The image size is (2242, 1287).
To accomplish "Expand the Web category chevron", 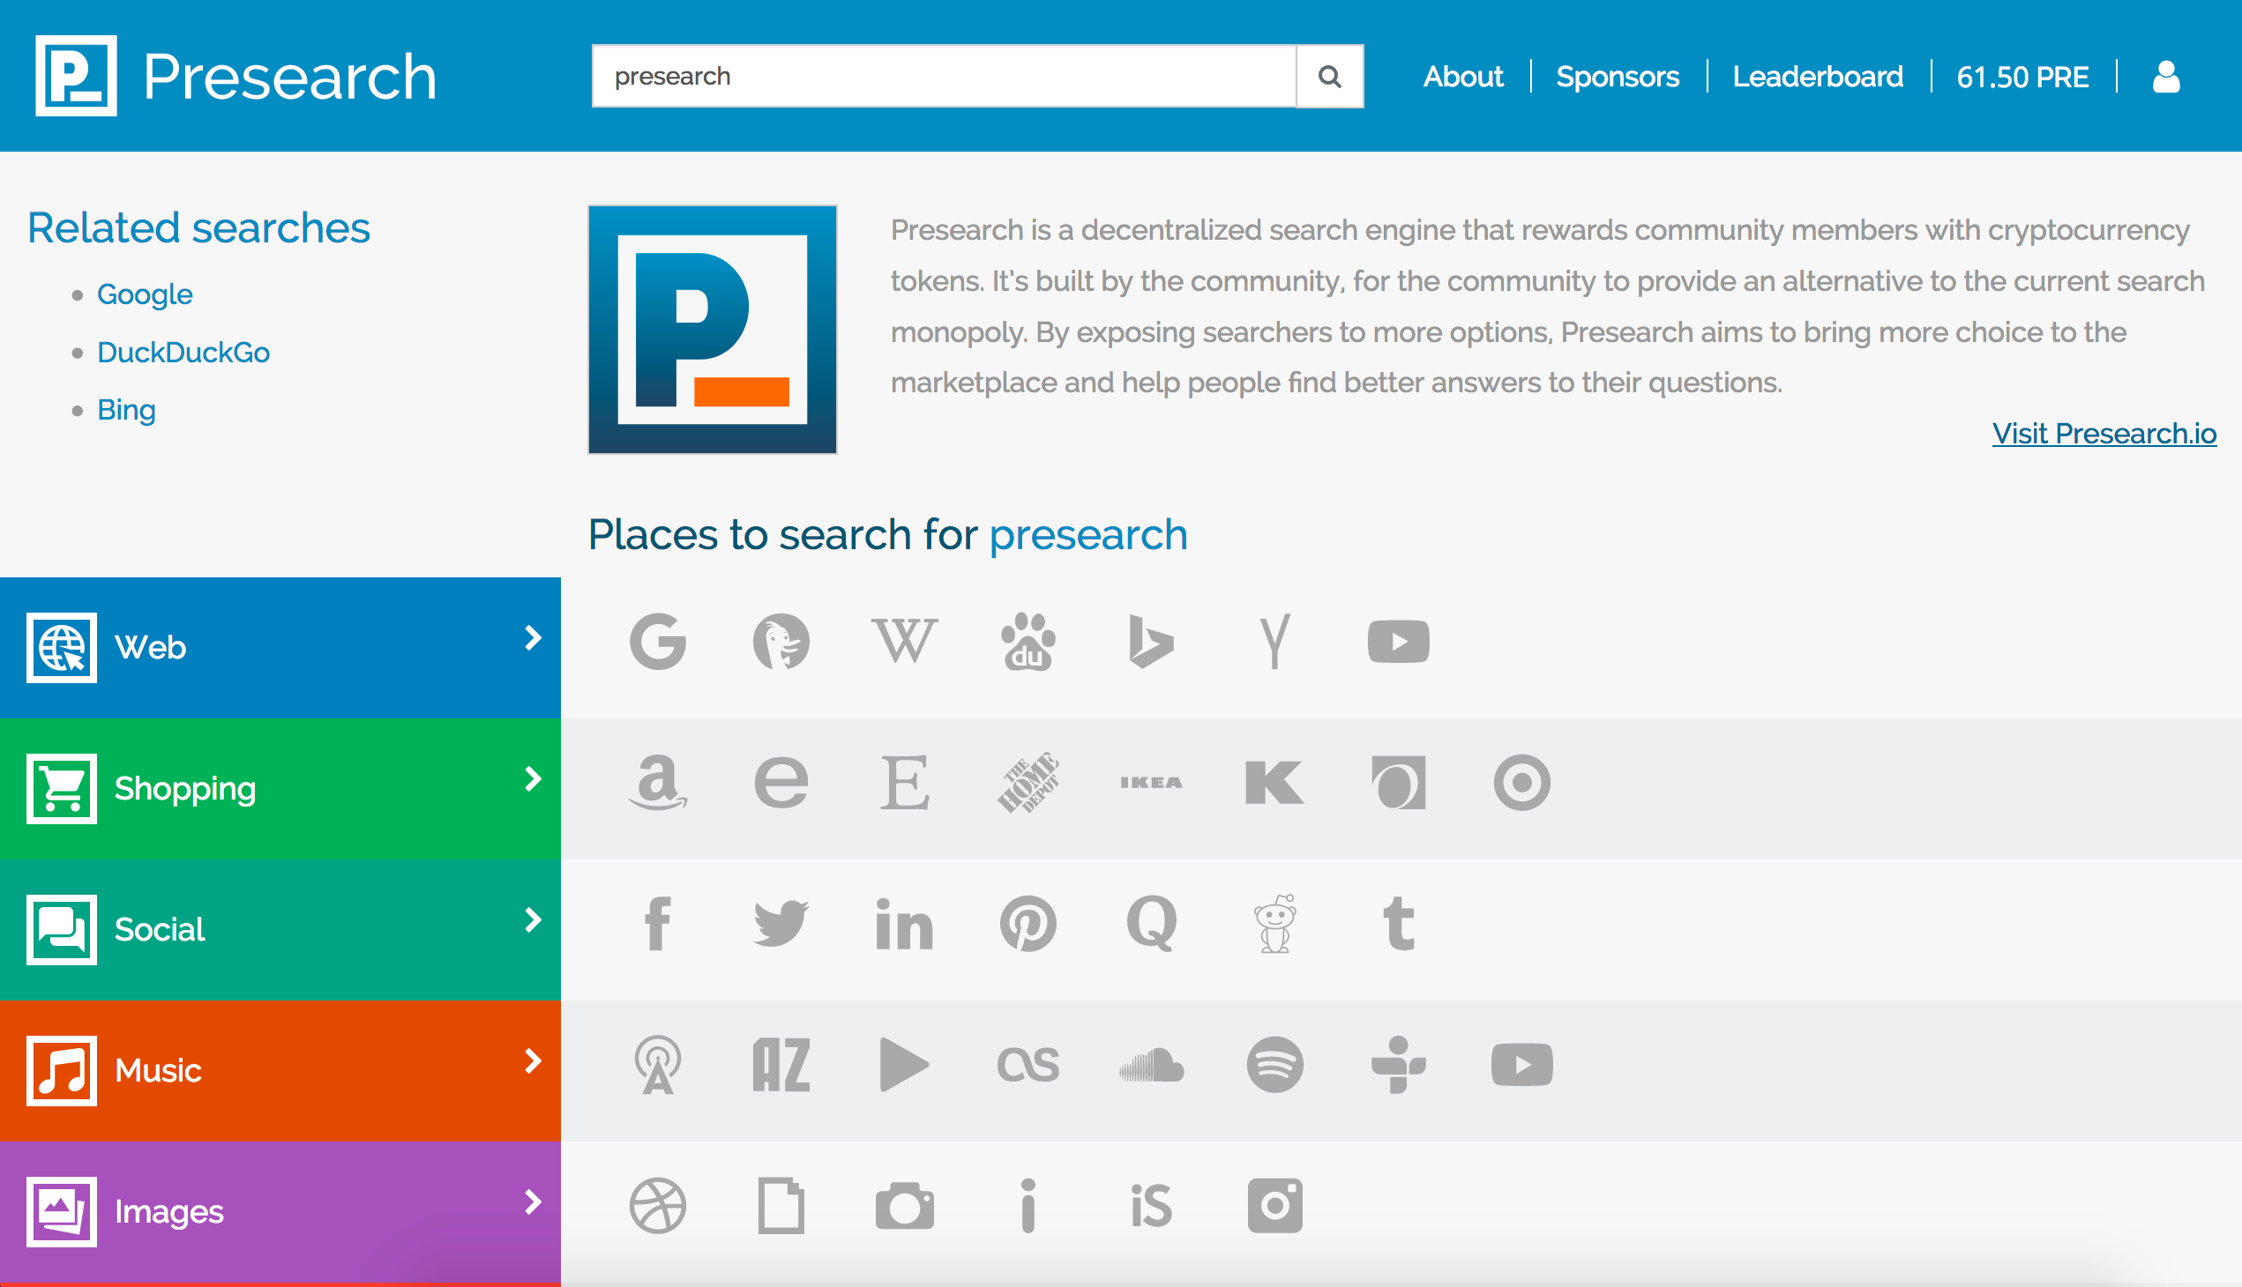I will coord(533,639).
